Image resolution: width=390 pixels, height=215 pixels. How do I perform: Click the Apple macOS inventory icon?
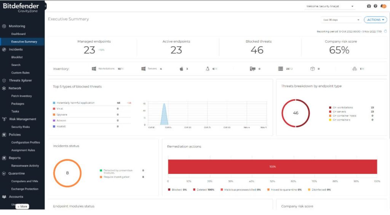[181, 69]
